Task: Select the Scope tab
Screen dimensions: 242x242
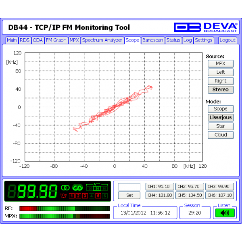Action: (132, 40)
